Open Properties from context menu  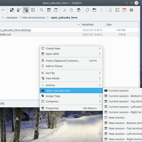[x=71, y=108]
